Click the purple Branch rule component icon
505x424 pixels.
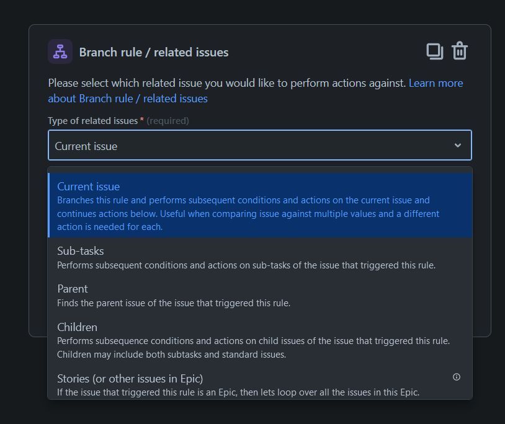point(60,51)
